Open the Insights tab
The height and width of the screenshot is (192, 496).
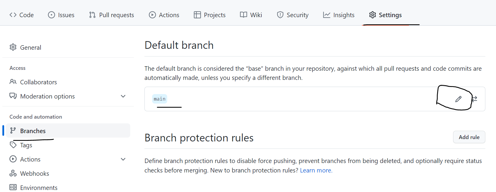[339, 15]
